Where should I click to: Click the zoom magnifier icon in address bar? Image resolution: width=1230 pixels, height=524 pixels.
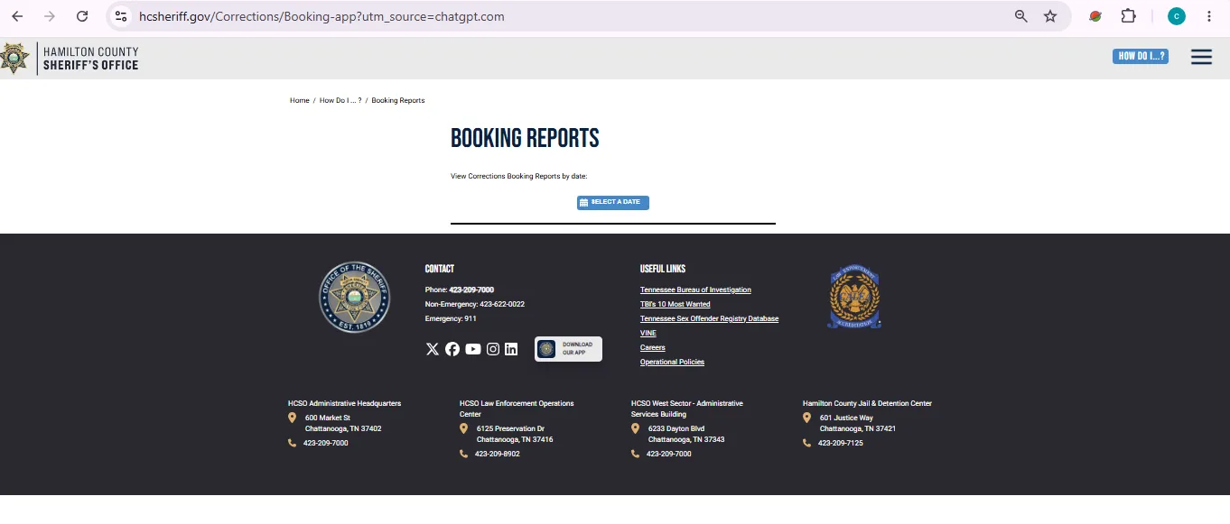1021,16
